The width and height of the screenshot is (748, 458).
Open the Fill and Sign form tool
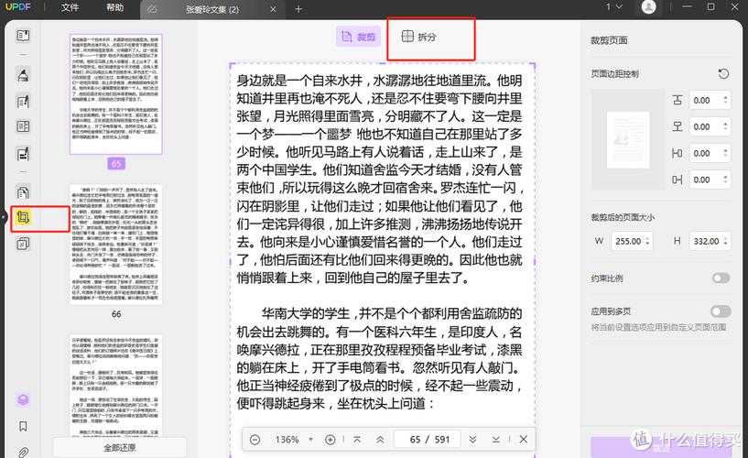point(23,154)
